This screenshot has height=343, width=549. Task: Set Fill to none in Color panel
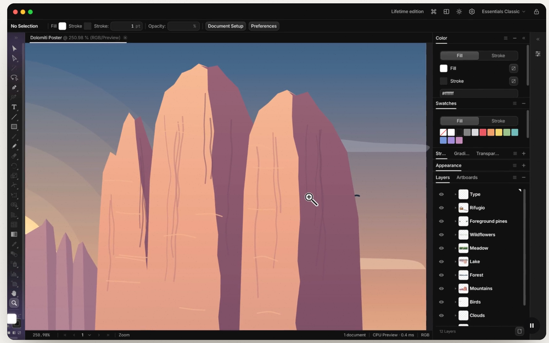point(513,68)
